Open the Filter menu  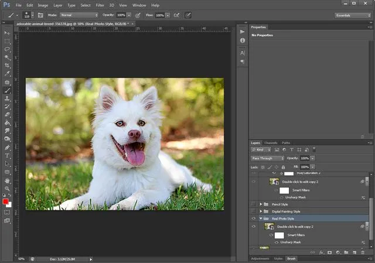100,5
